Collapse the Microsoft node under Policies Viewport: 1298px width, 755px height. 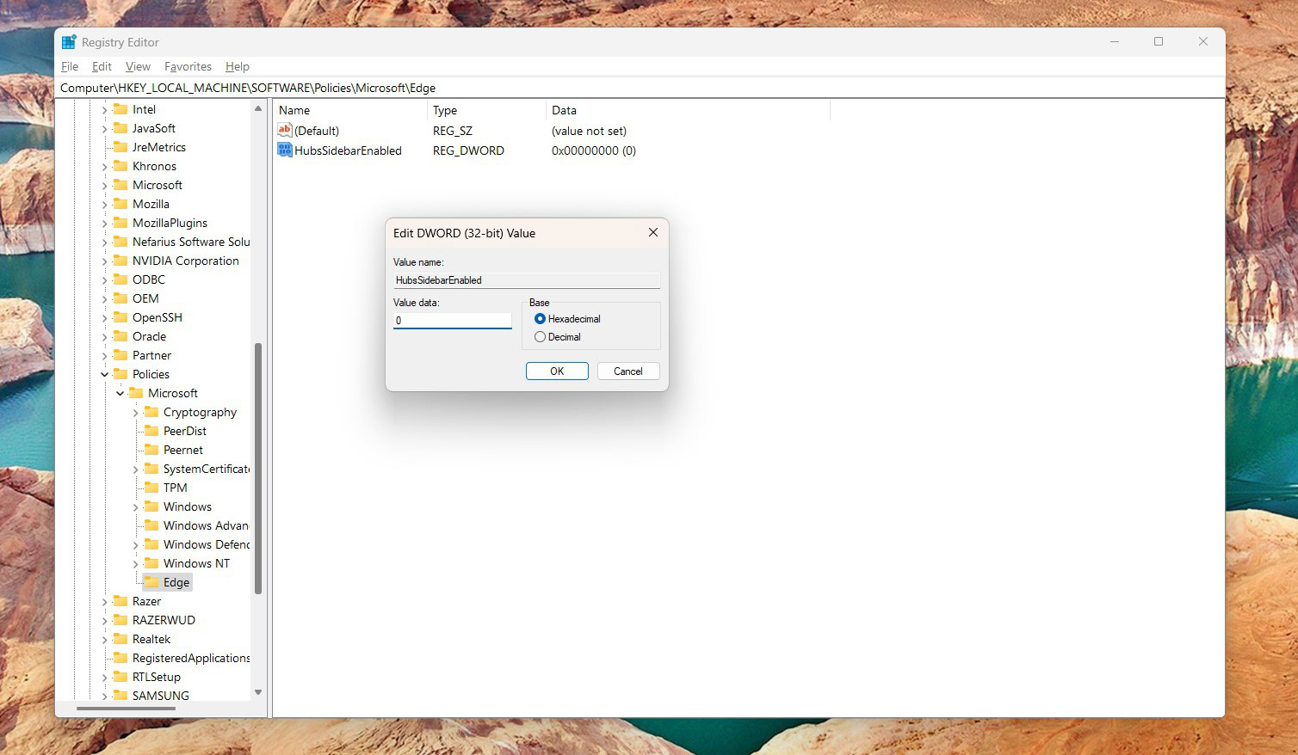[121, 393]
